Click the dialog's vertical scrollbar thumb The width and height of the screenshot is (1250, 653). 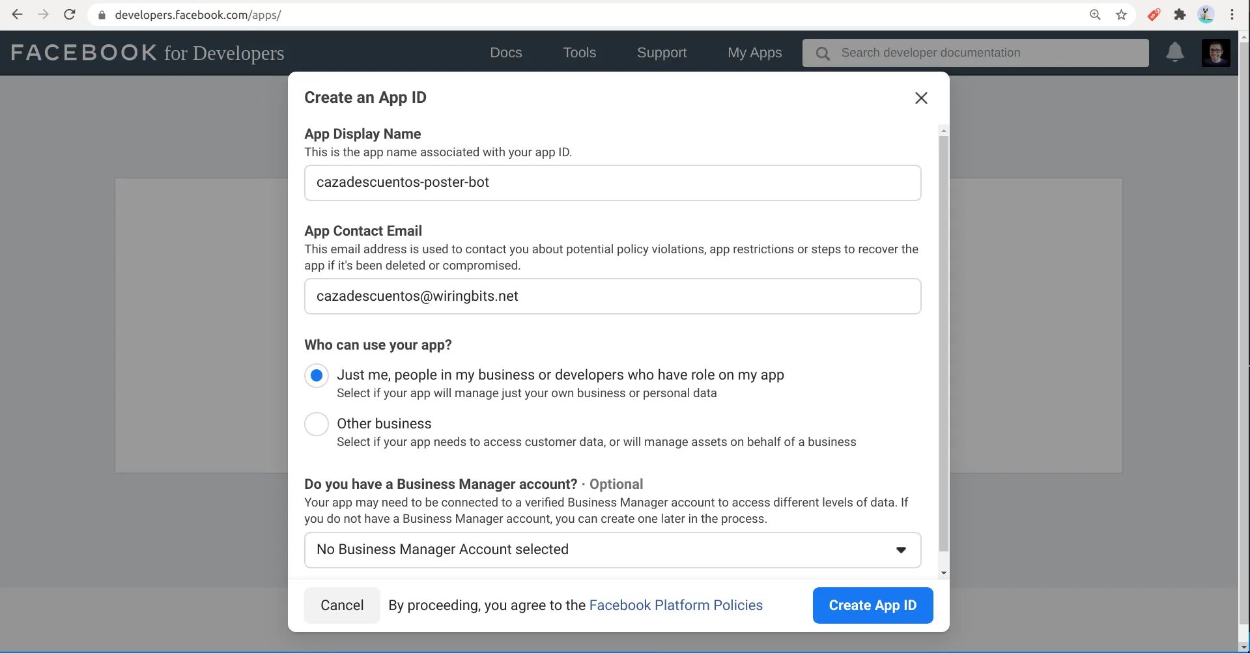click(x=944, y=344)
